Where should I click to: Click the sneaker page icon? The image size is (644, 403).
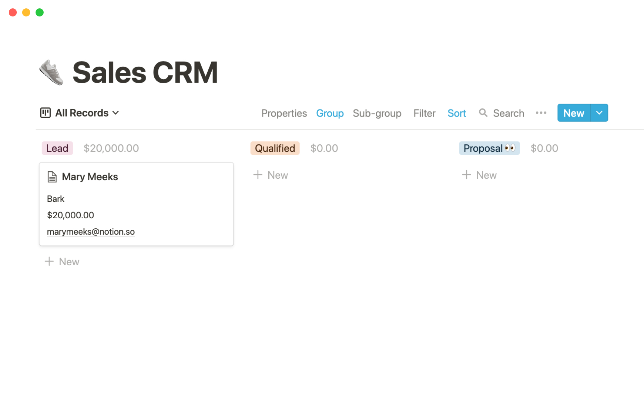(51, 72)
